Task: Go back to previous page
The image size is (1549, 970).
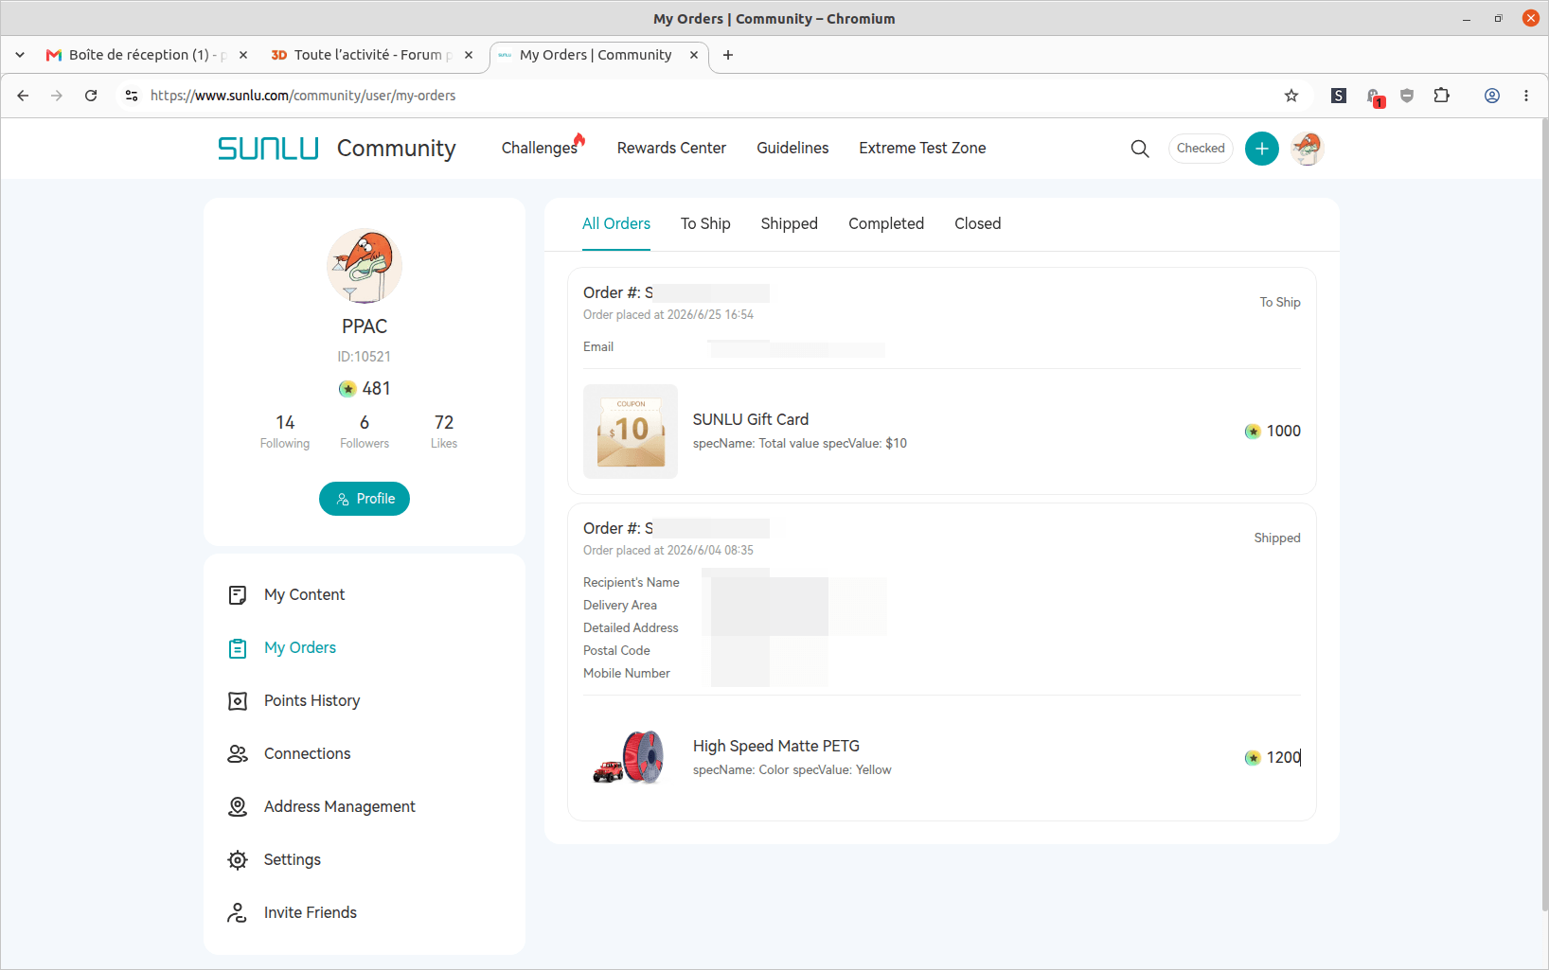Action: [23, 96]
